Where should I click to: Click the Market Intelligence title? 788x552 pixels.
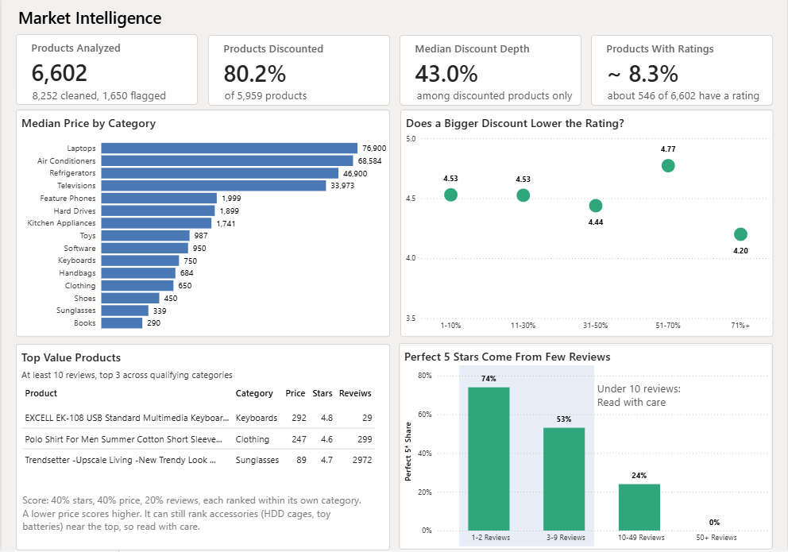click(90, 18)
